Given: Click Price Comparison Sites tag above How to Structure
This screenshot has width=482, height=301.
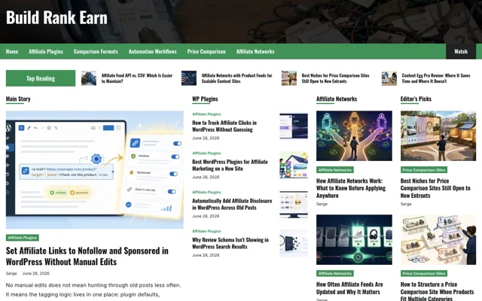Looking at the screenshot, I should (x=423, y=273).
